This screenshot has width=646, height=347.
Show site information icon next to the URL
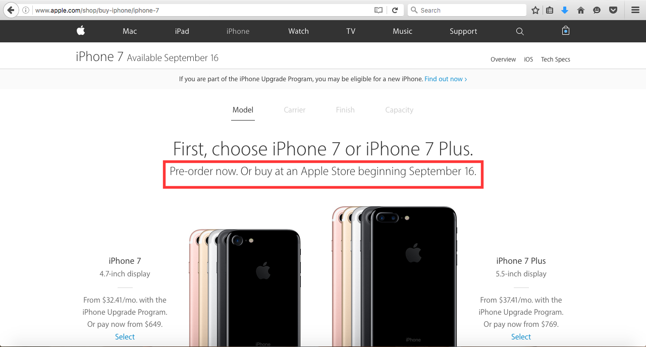(x=26, y=10)
